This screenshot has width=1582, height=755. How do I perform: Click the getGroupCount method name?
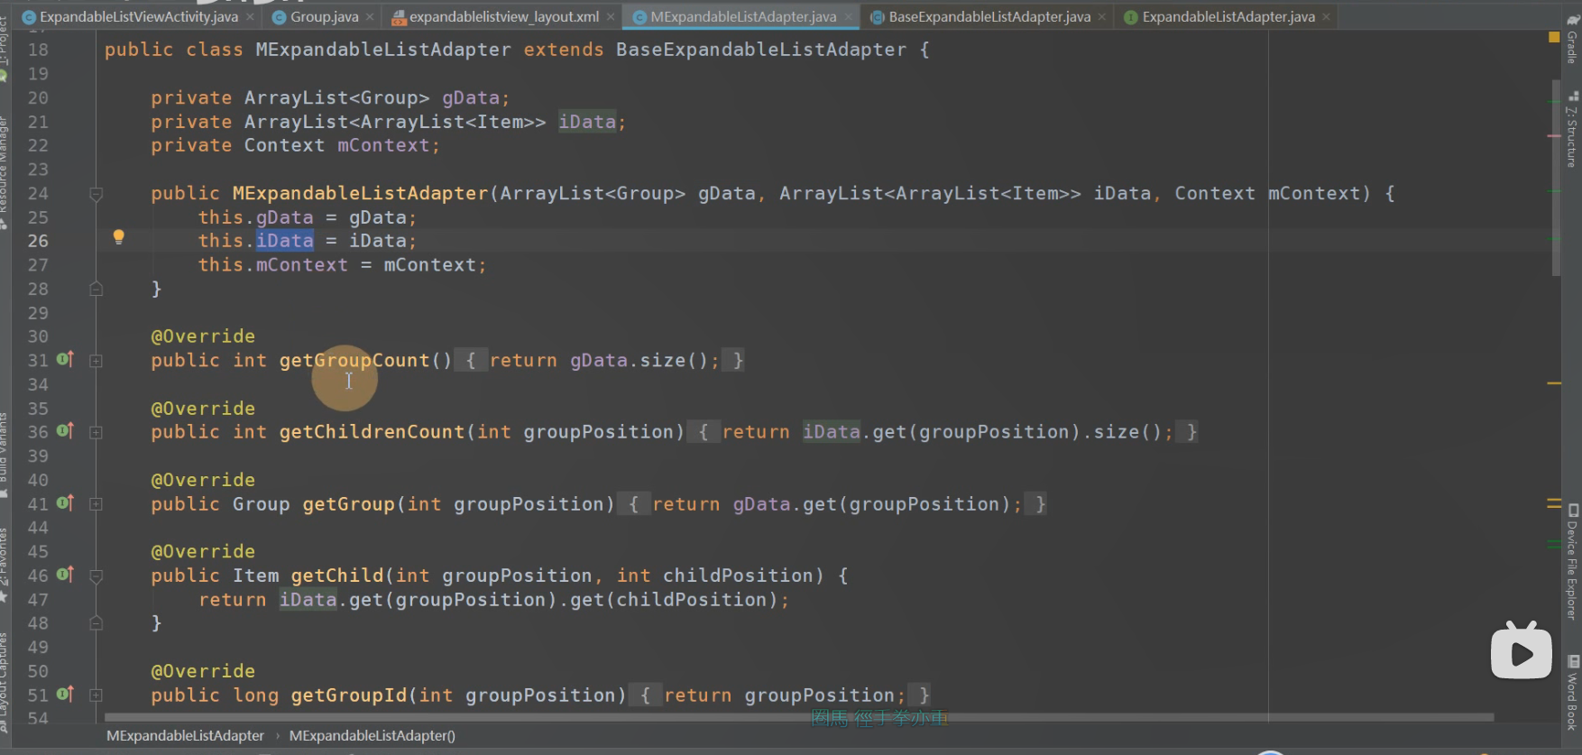click(x=354, y=360)
